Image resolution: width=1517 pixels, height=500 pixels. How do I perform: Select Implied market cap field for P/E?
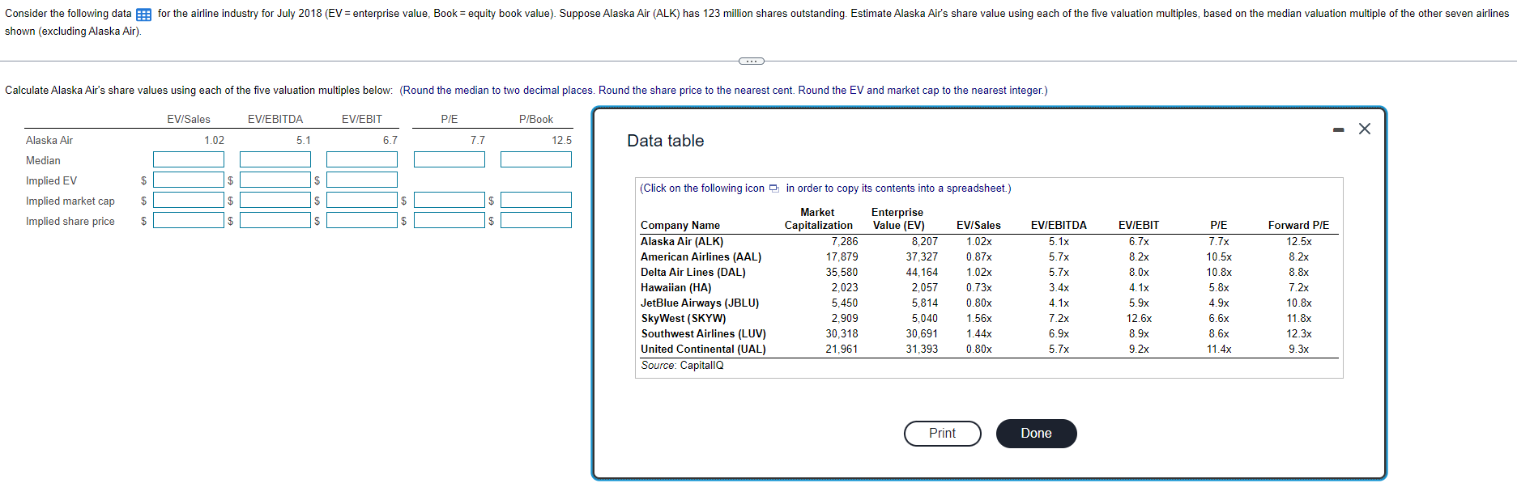tap(449, 200)
